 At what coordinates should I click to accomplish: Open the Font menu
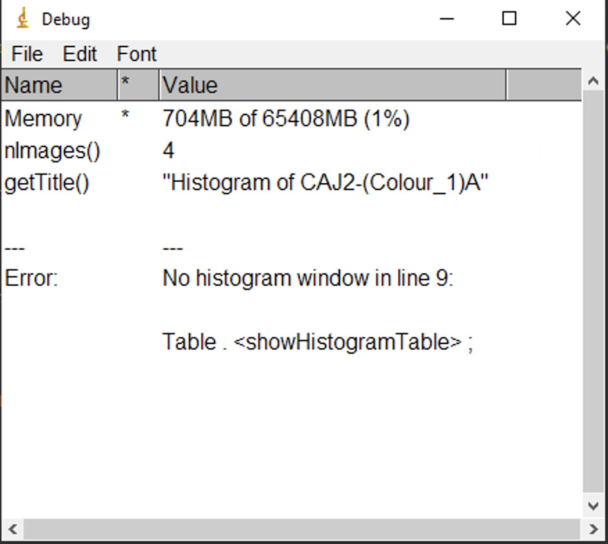coord(136,53)
